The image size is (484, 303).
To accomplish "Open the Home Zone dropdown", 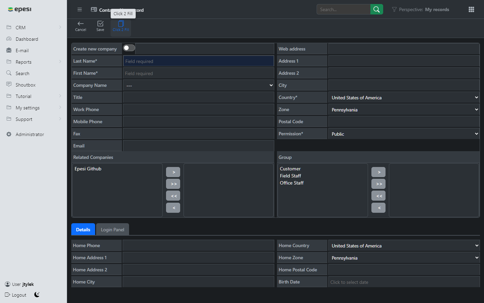I will 404,258.
